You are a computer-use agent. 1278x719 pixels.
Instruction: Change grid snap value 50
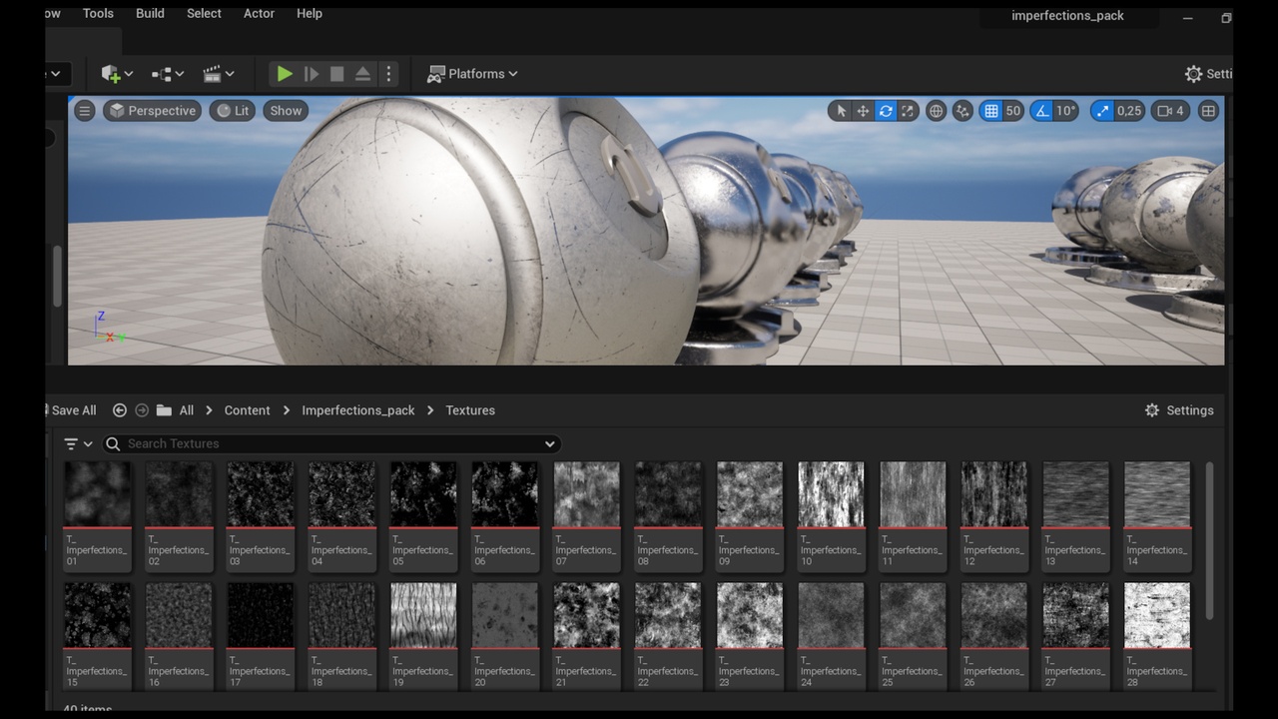point(1013,111)
